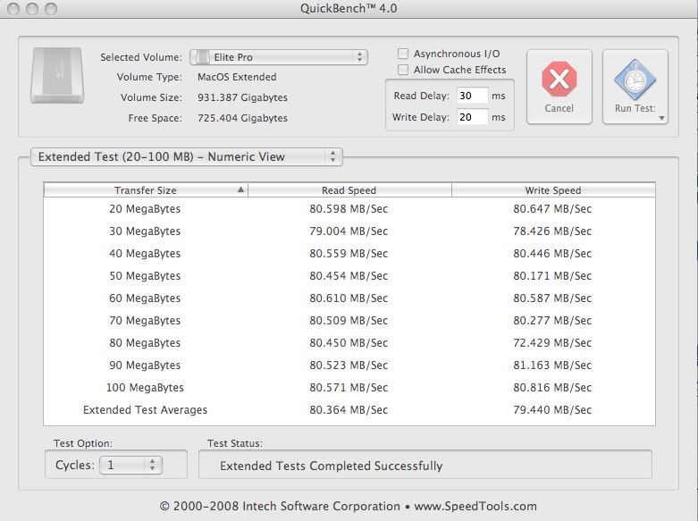Image resolution: width=698 pixels, height=521 pixels.
Task: Click the Read Delay input field
Action: (472, 96)
